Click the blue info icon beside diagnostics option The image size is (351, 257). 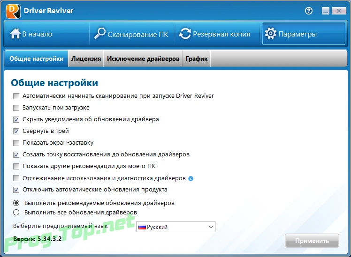[x=191, y=179]
